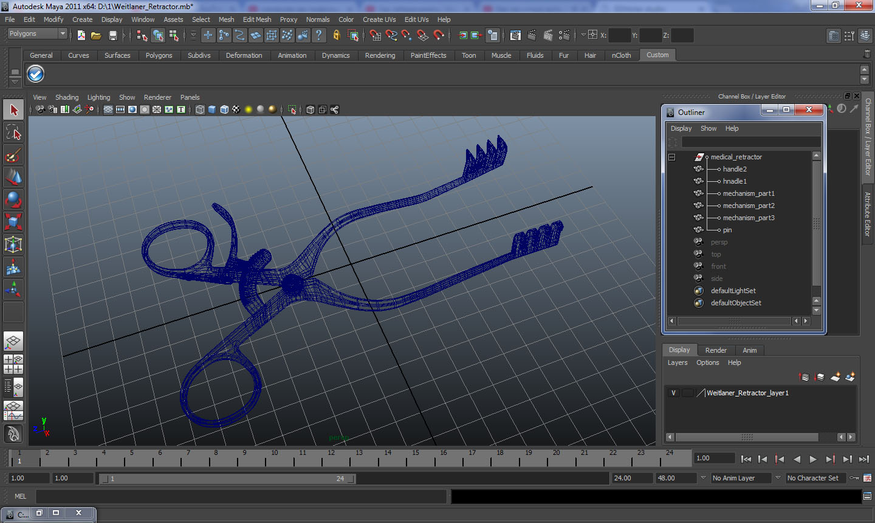Image resolution: width=875 pixels, height=523 pixels.
Task: Activate the Scale tool cube icon
Action: click(13, 222)
